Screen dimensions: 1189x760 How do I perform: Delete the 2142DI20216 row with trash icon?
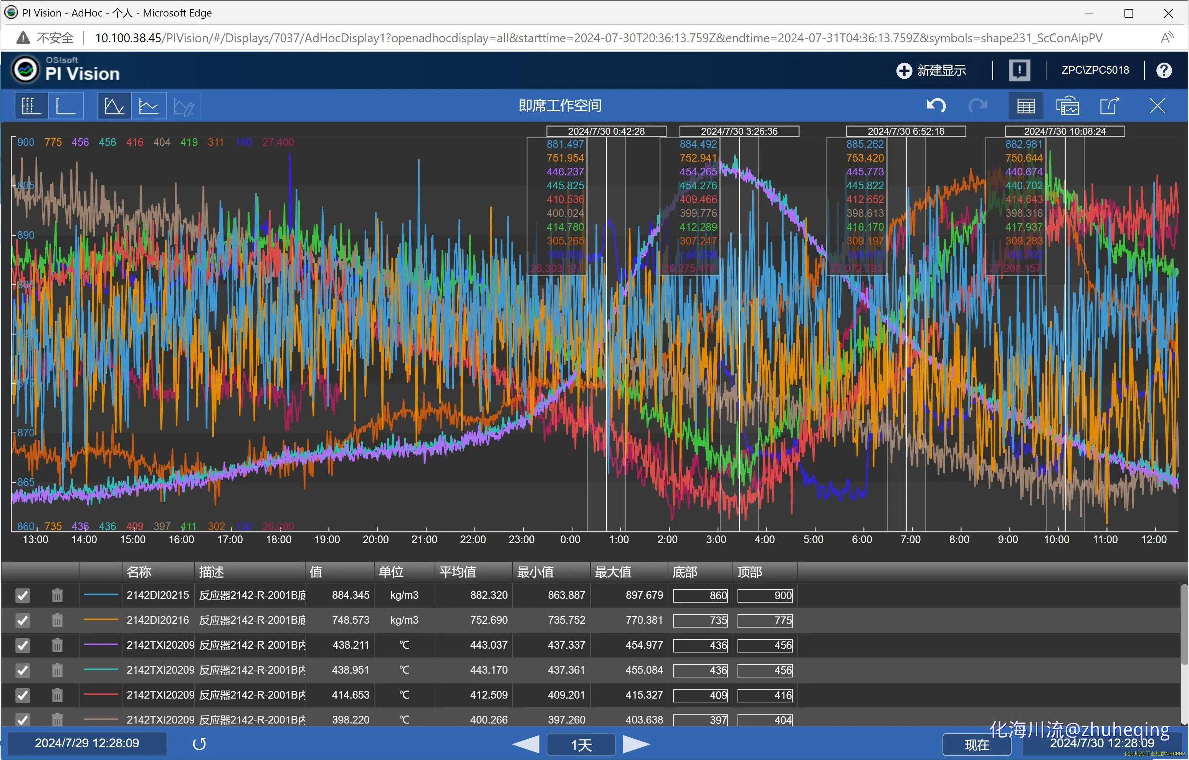coord(57,620)
